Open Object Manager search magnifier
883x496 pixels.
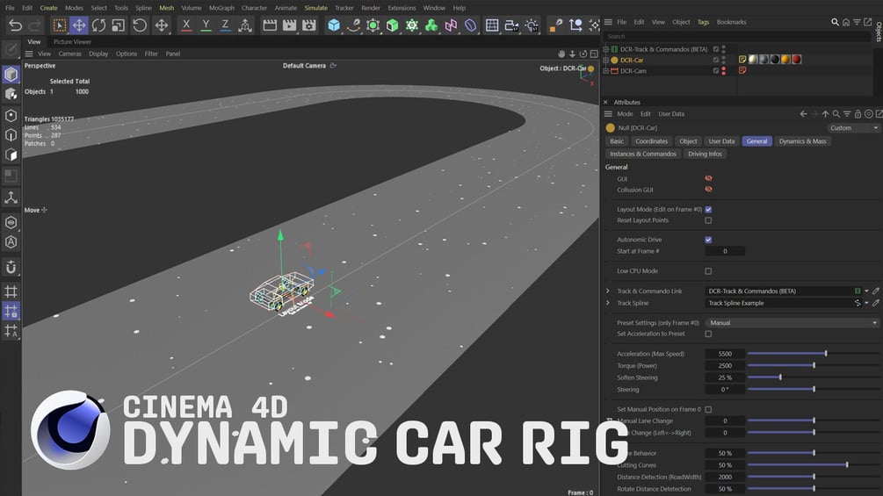(x=836, y=22)
